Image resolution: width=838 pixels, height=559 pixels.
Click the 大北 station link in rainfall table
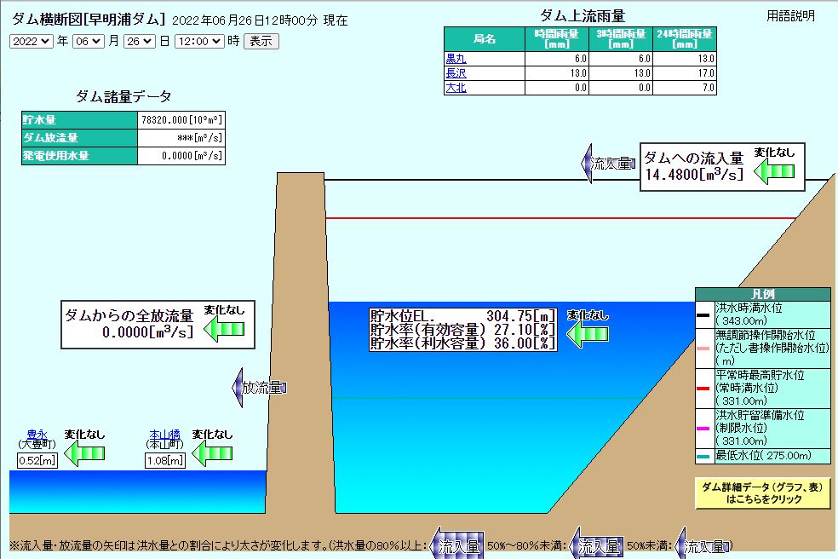(x=458, y=86)
